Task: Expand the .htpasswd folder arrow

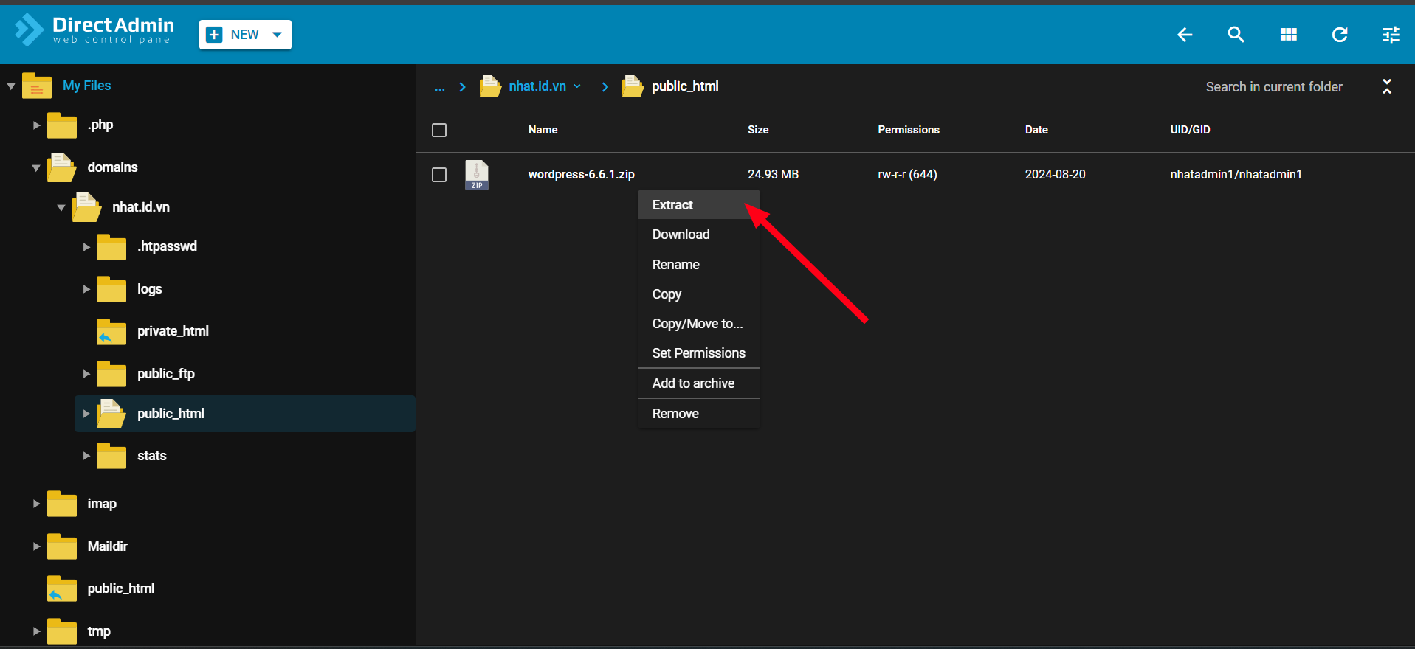Action: [x=86, y=247]
